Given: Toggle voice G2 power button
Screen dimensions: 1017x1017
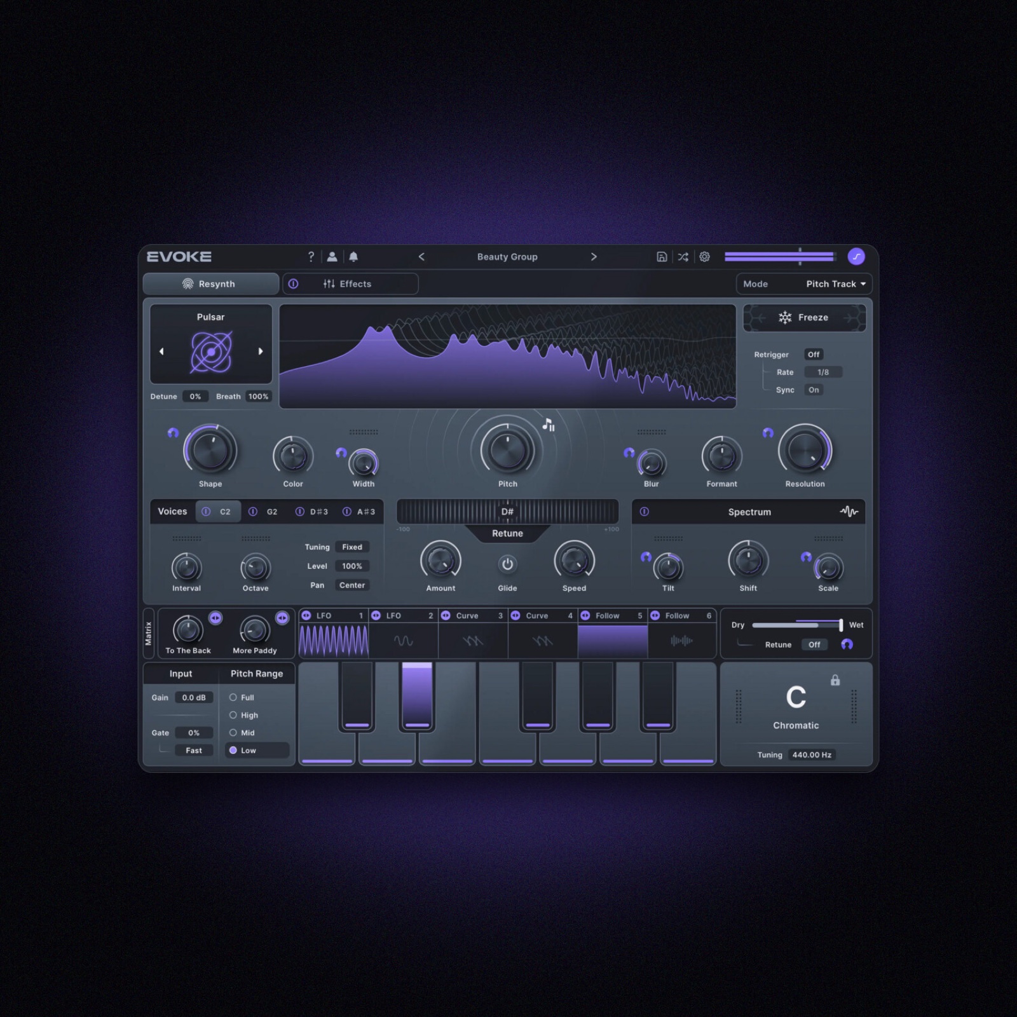Looking at the screenshot, I should coord(253,512).
